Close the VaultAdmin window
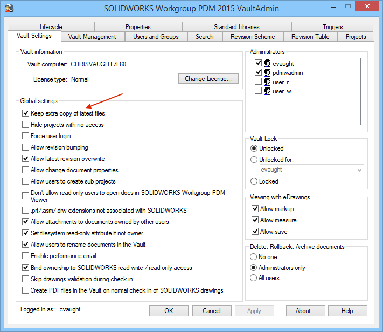Viewport: 383px width, 332px height. coord(367,6)
